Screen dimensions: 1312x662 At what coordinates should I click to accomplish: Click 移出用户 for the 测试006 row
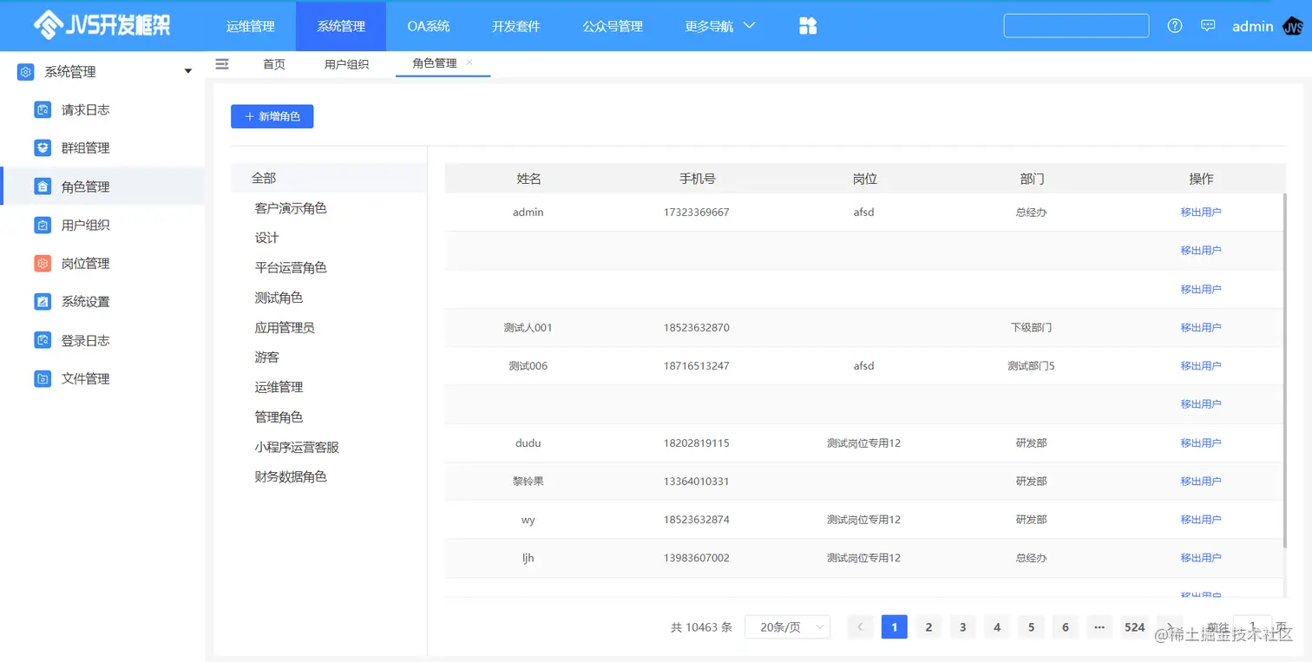tap(1201, 366)
